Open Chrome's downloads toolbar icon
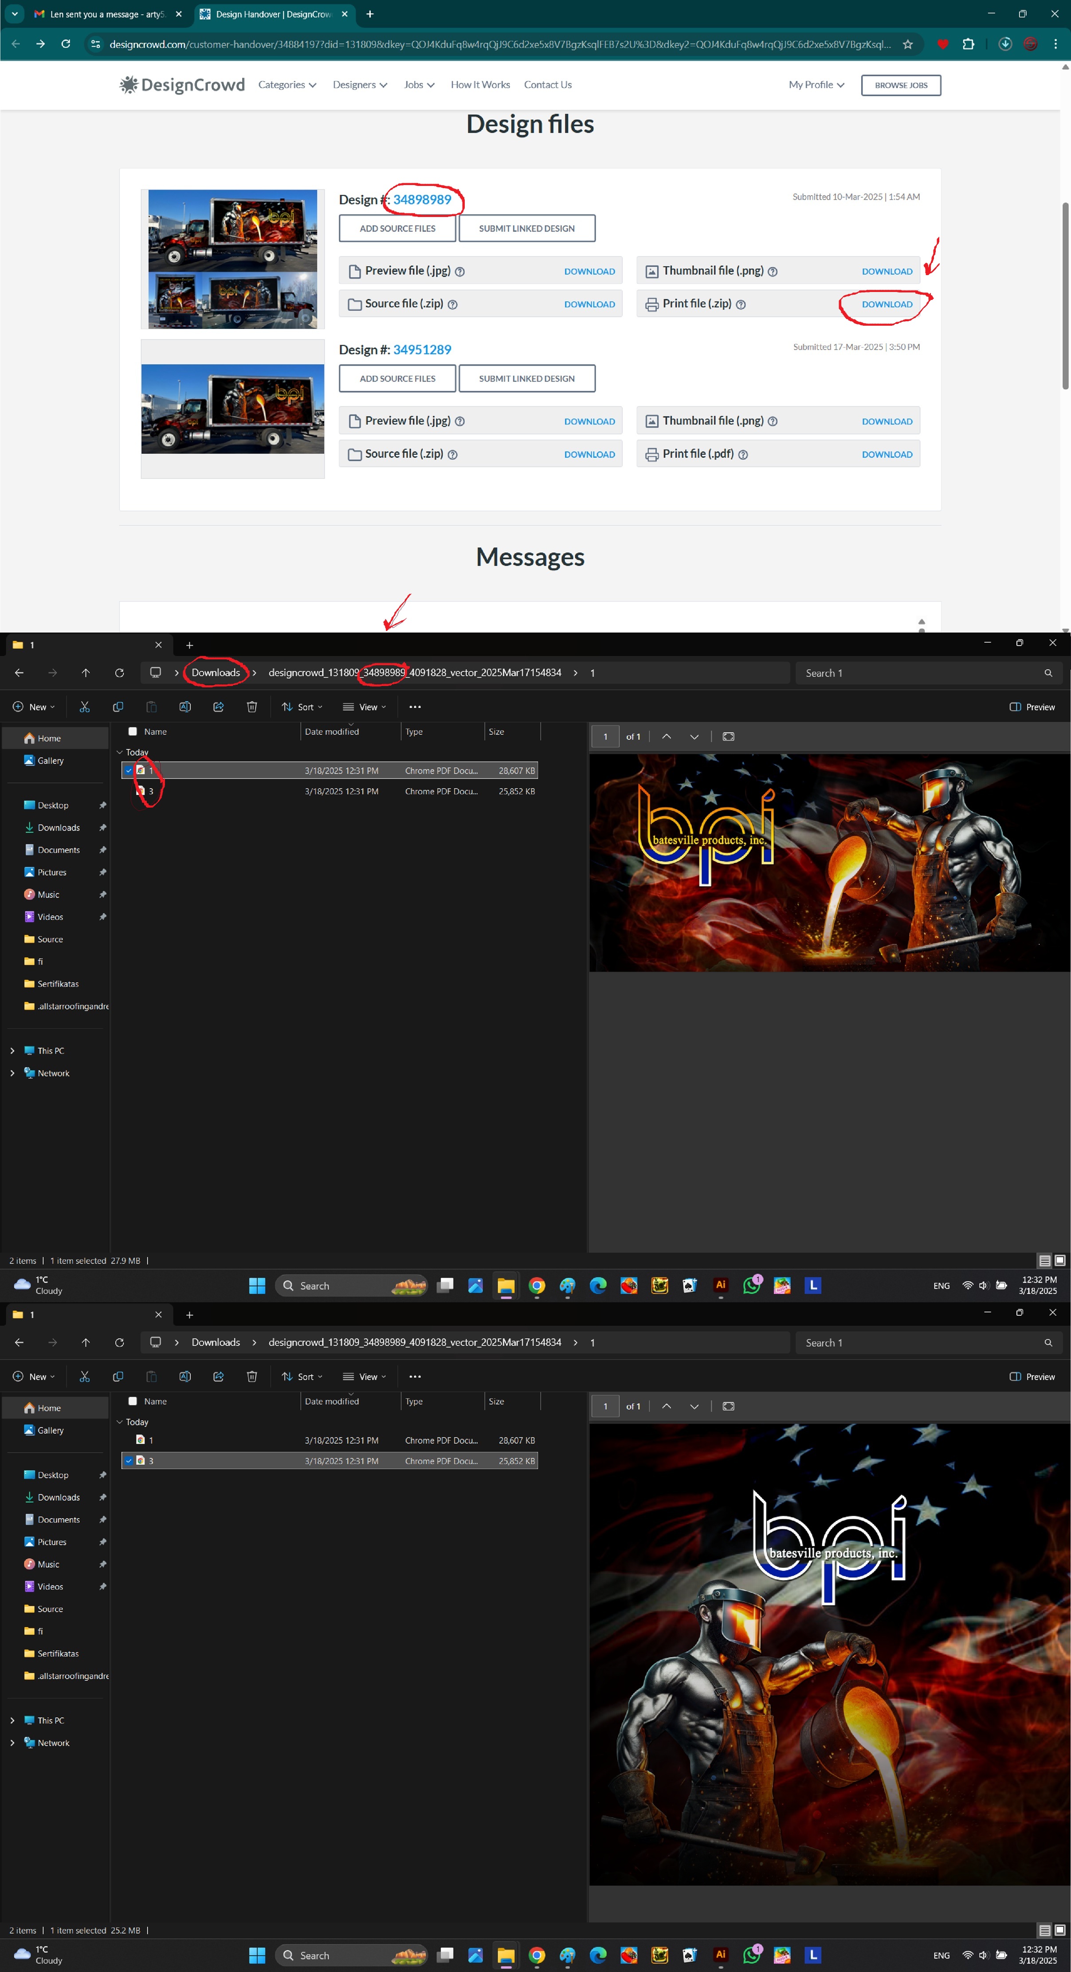 (x=1005, y=44)
